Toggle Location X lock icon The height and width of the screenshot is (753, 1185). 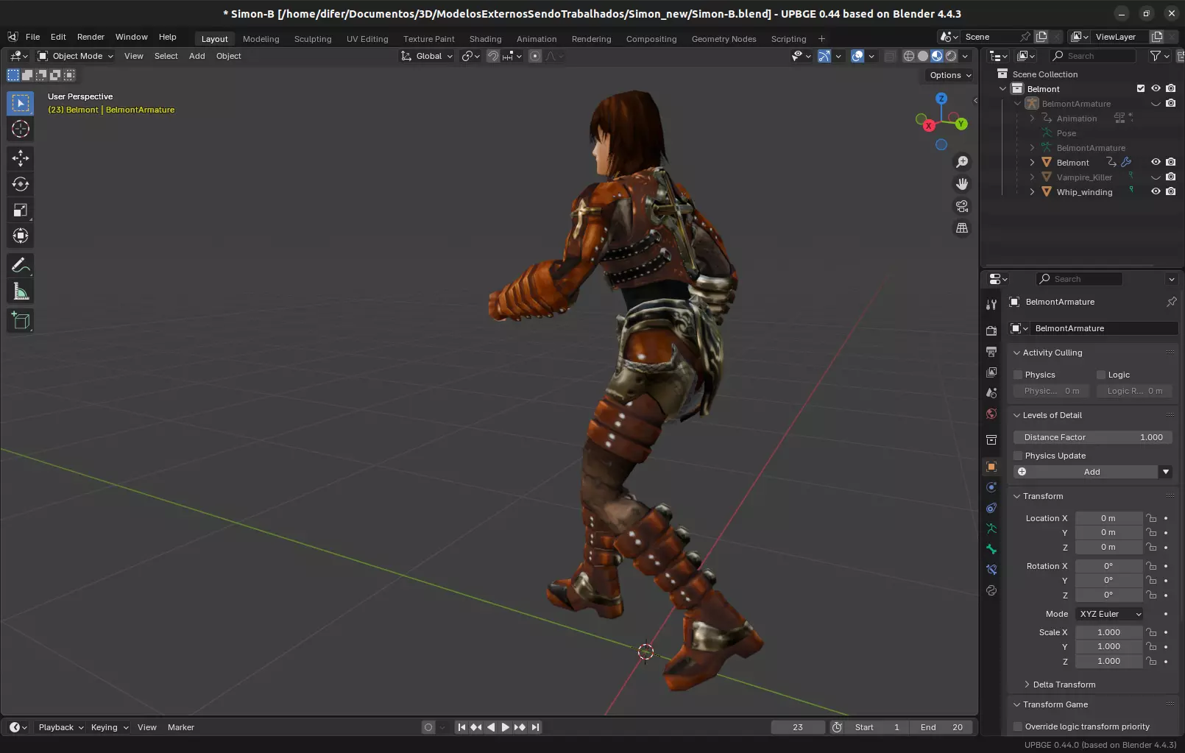click(x=1152, y=518)
